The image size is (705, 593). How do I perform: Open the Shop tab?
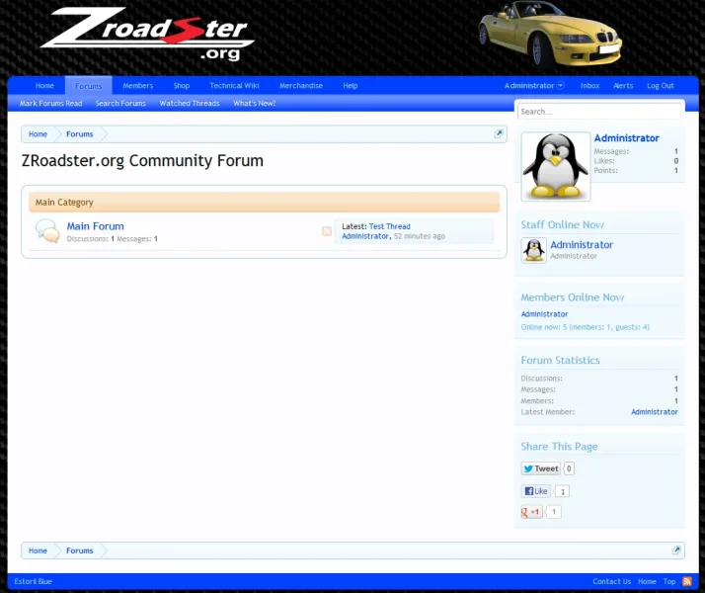tap(182, 85)
